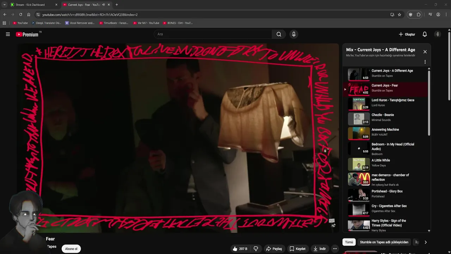Bookmark this page with star icon

tap(400, 14)
